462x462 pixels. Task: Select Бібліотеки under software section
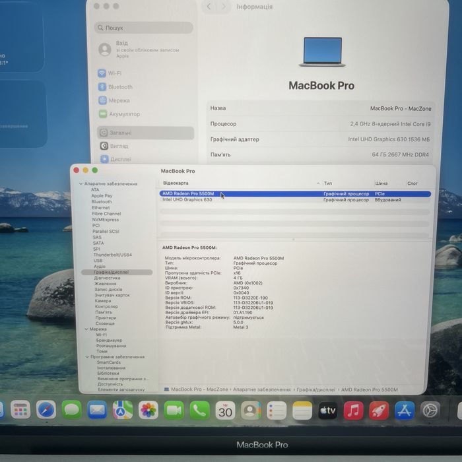108,373
